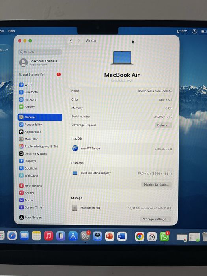Open Music app in the Dock
The width and height of the screenshot is (207, 276).
click(x=48, y=236)
